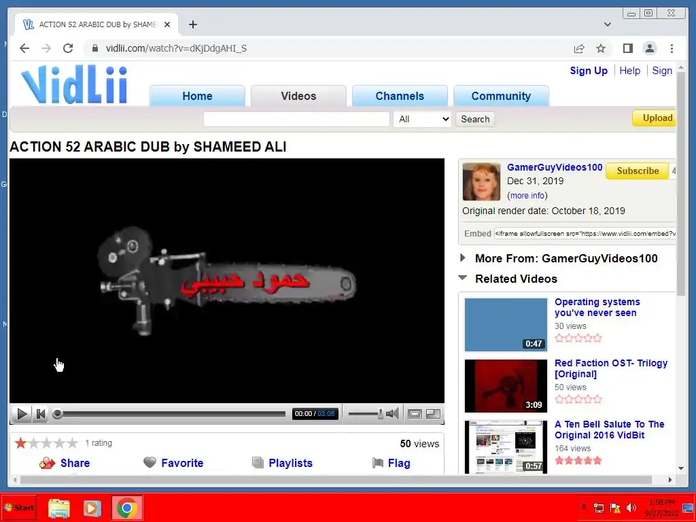Click the yellow Upload button

pyautogui.click(x=655, y=118)
